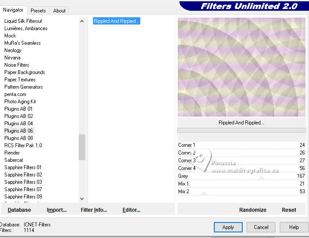309x238 pixels.
Task: Select Sapphire Filters 07 category
Action: coord(23,189)
